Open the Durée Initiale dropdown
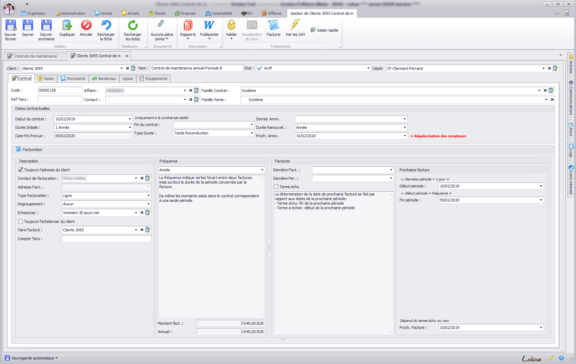 pos(130,127)
